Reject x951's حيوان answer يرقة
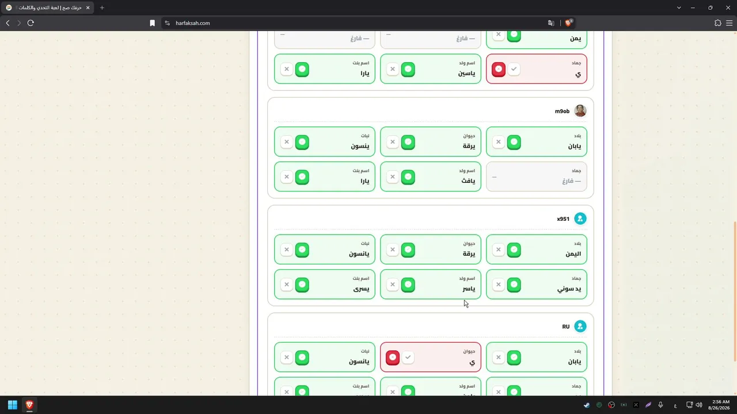737x414 pixels. tap(393, 250)
